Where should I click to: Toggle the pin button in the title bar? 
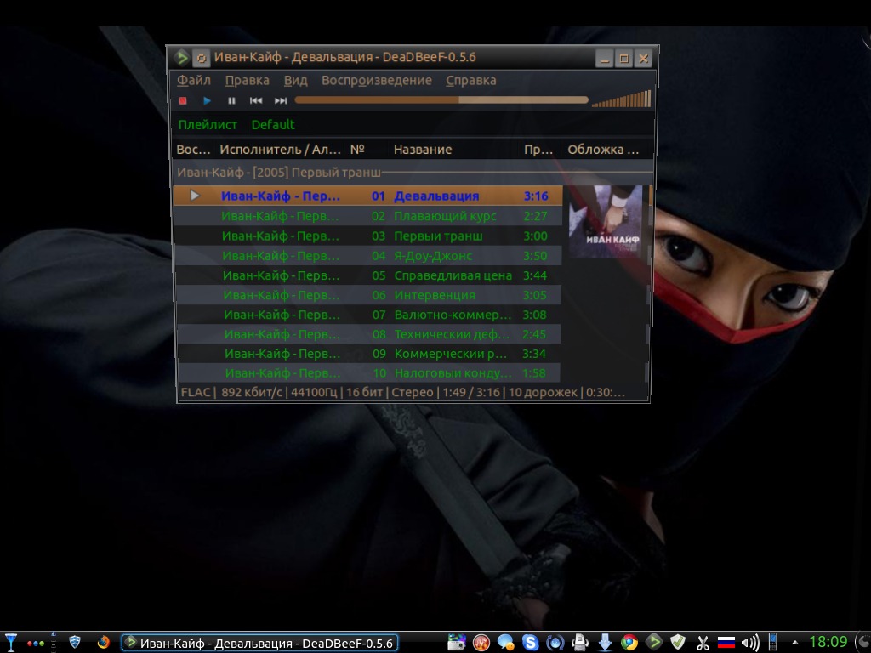[x=201, y=58]
